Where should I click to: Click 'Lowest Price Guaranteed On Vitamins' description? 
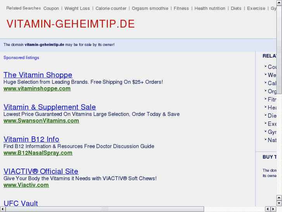point(92,114)
